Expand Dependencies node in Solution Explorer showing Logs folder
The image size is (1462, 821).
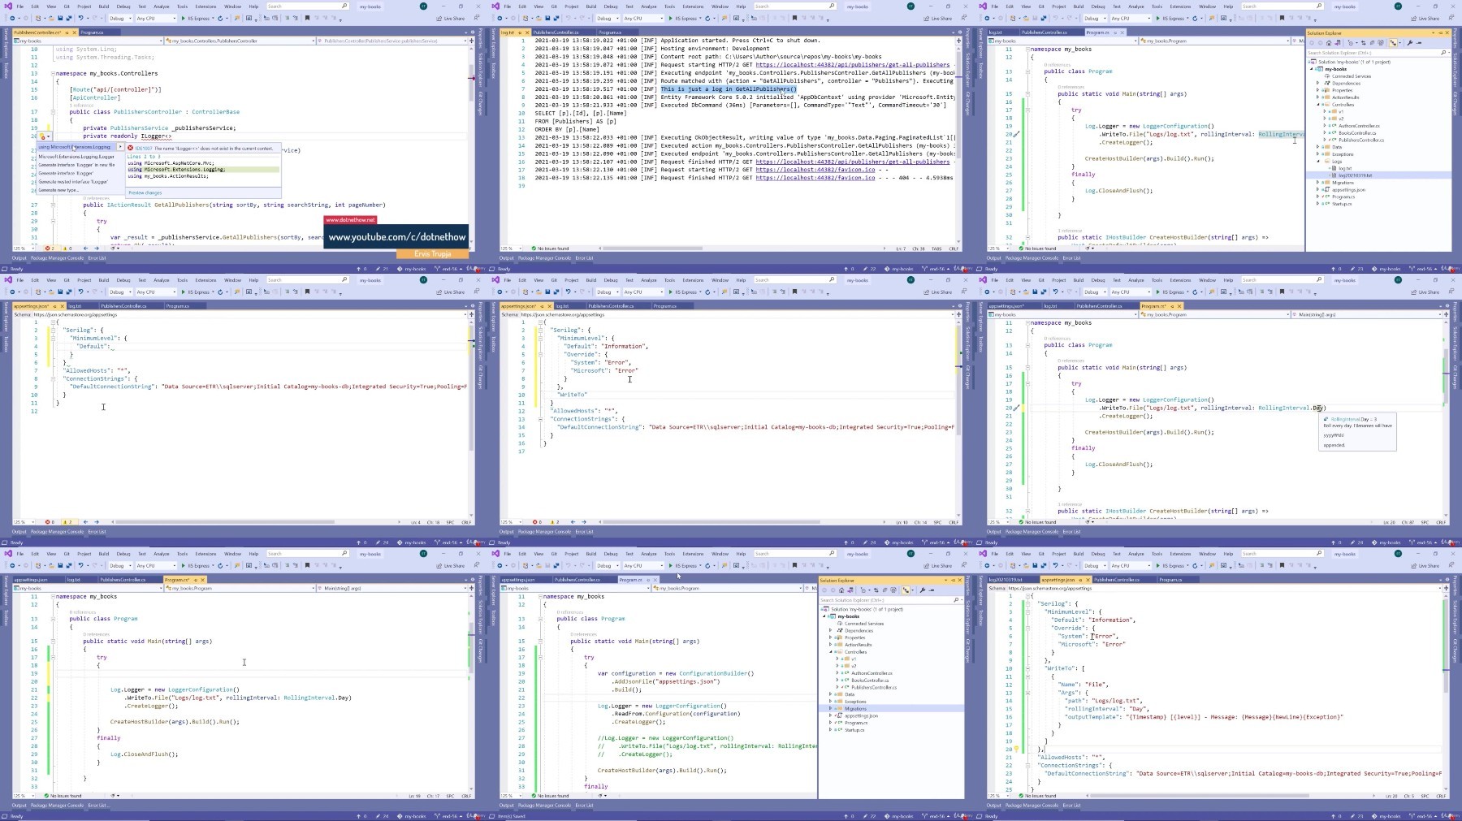tap(1317, 83)
